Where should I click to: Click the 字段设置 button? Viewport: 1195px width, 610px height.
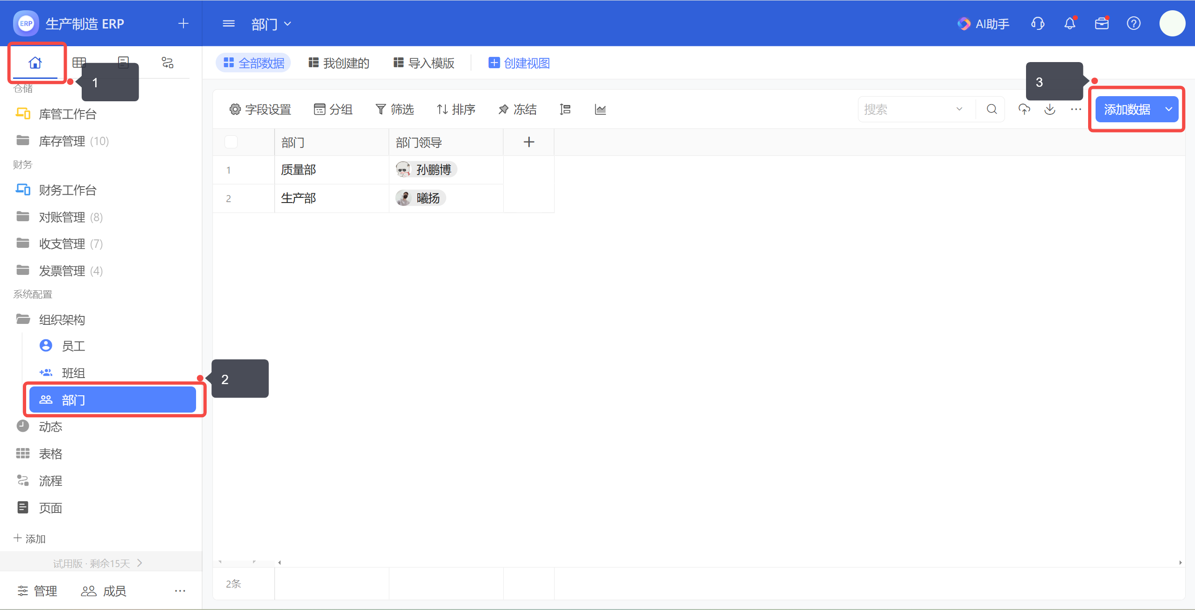260,109
